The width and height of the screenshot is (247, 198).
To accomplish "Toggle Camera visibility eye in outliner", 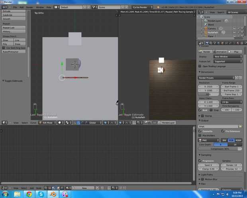I will coord(235,29).
